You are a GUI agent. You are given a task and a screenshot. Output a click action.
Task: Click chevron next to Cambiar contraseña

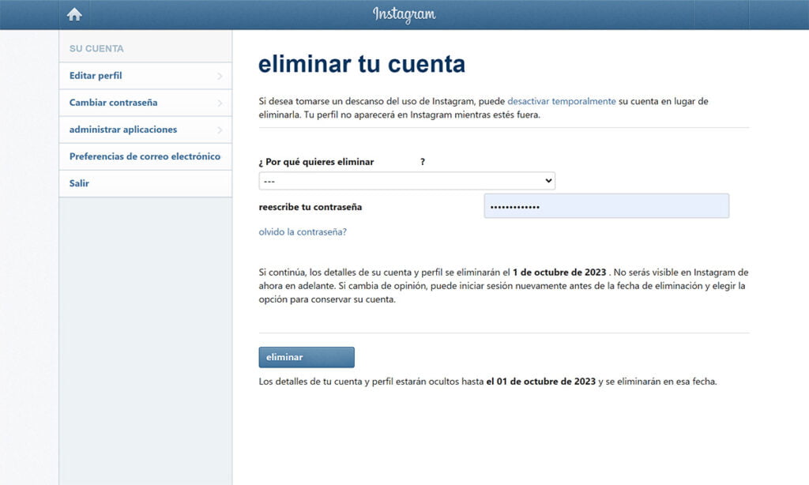click(220, 103)
